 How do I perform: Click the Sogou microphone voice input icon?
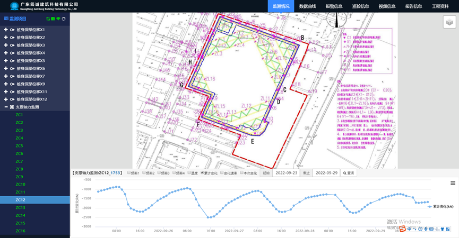pyautogui.click(x=426, y=229)
